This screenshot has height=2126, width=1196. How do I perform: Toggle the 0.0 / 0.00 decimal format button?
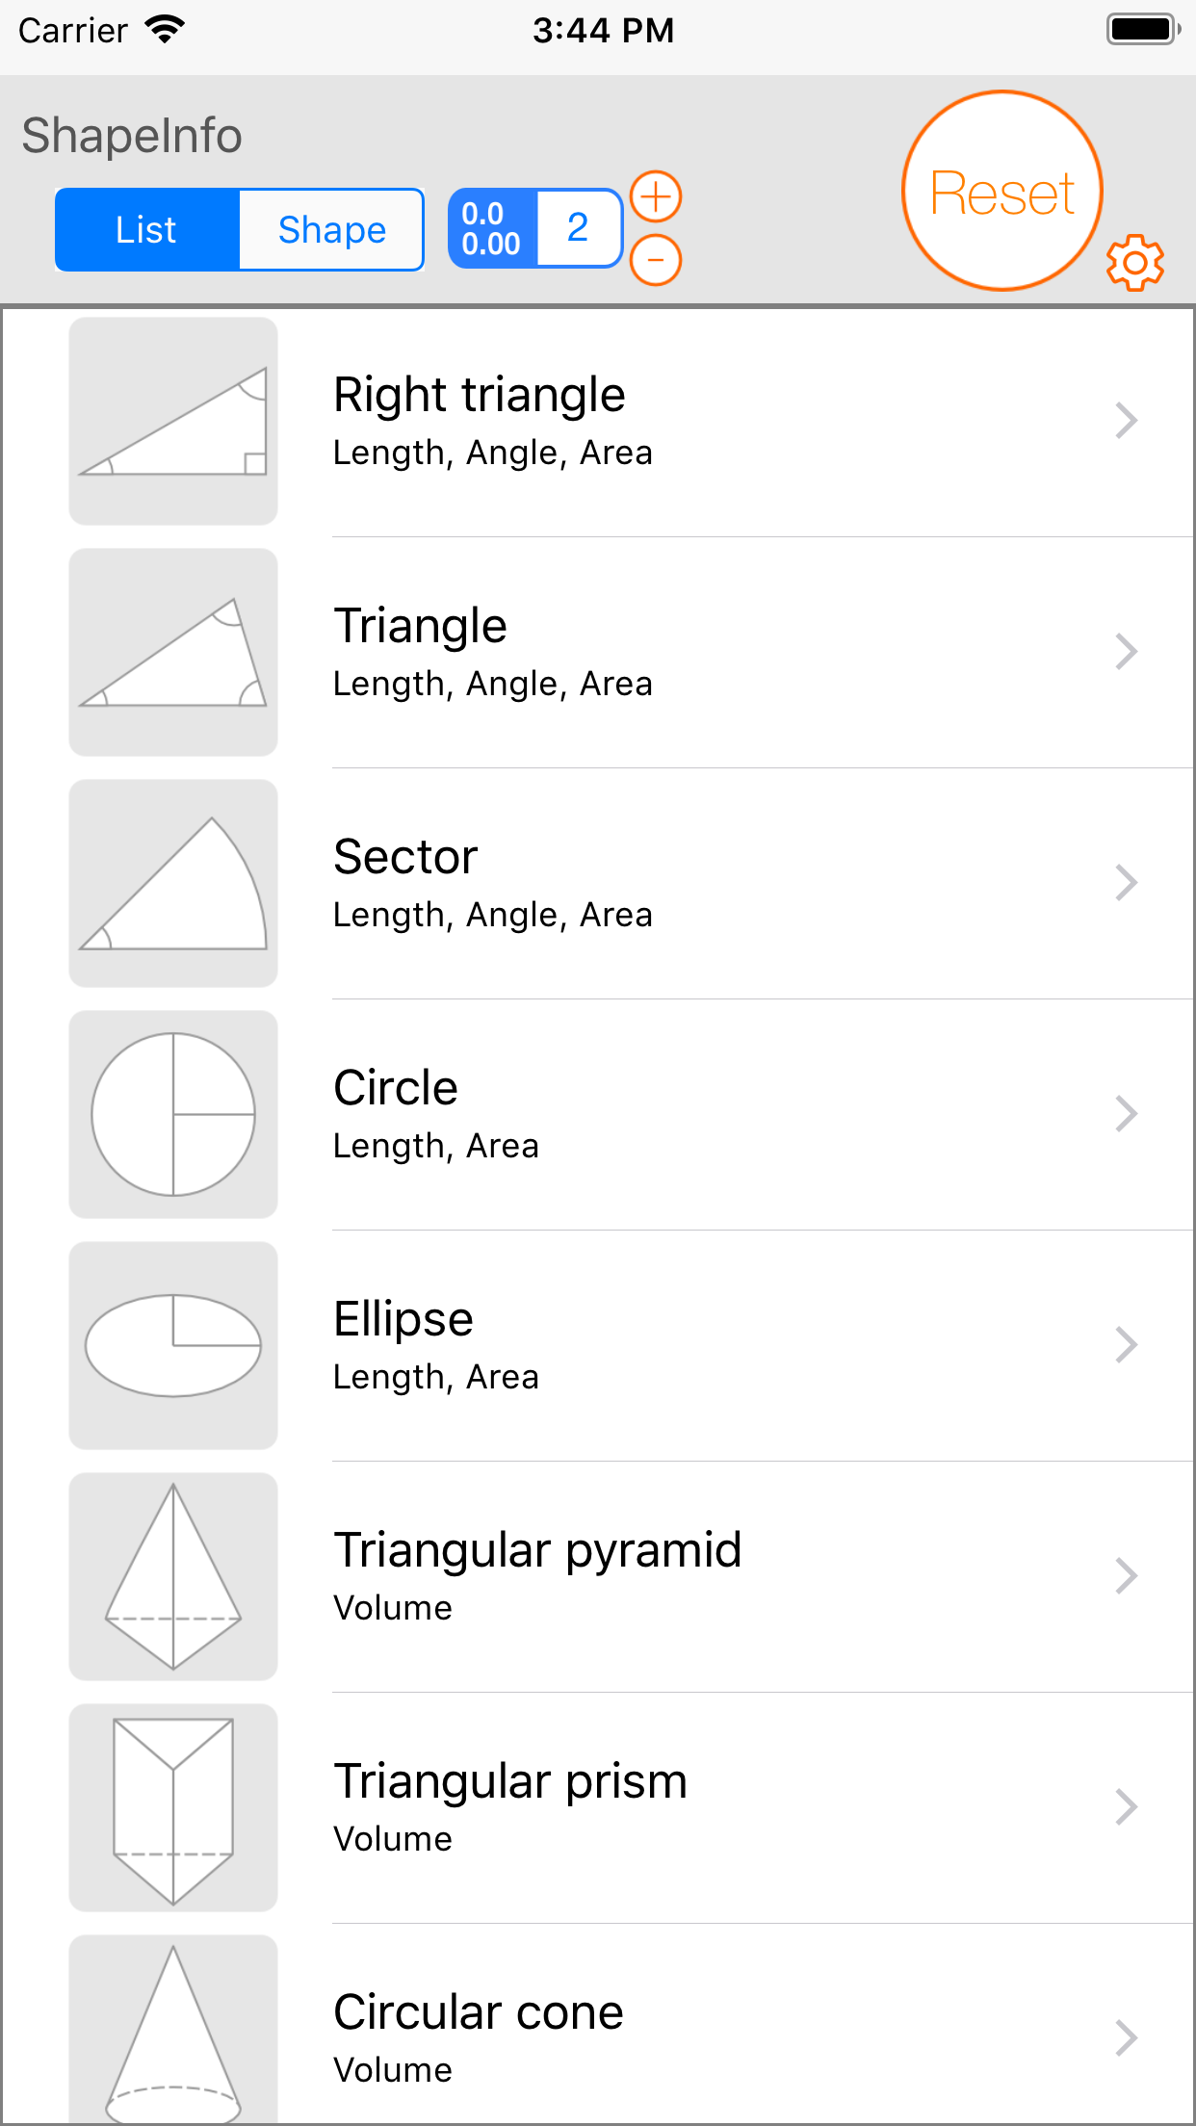[492, 229]
